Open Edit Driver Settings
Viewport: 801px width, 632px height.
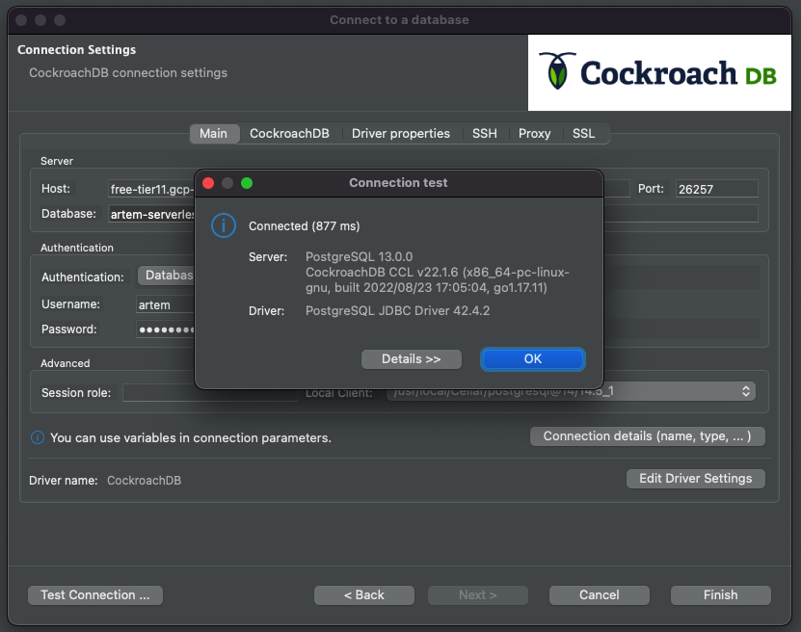point(695,479)
